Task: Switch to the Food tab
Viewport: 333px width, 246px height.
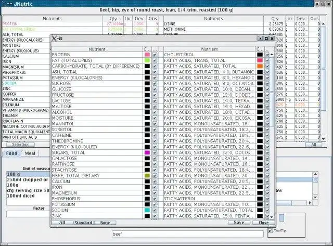Action: pos(11,153)
